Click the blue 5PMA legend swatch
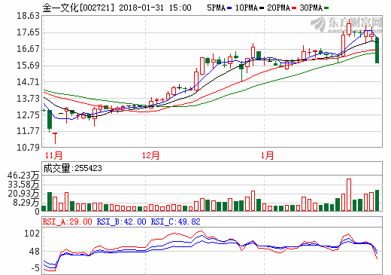391x275 pixels. point(229,8)
